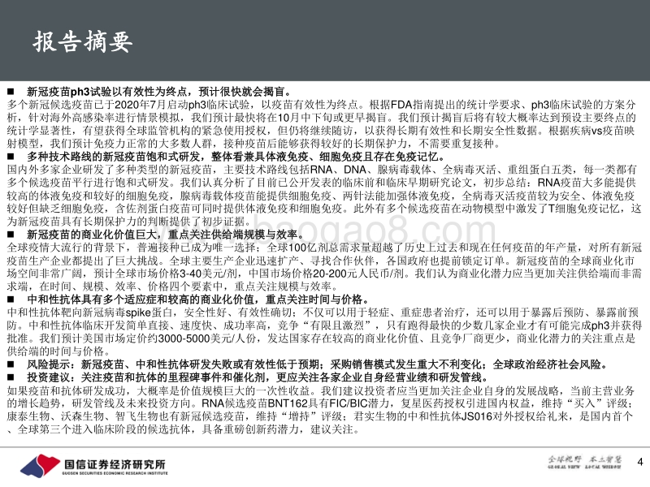Click the slide title 报告摘要
Viewport: 650px width, 487px height.
tap(83, 42)
